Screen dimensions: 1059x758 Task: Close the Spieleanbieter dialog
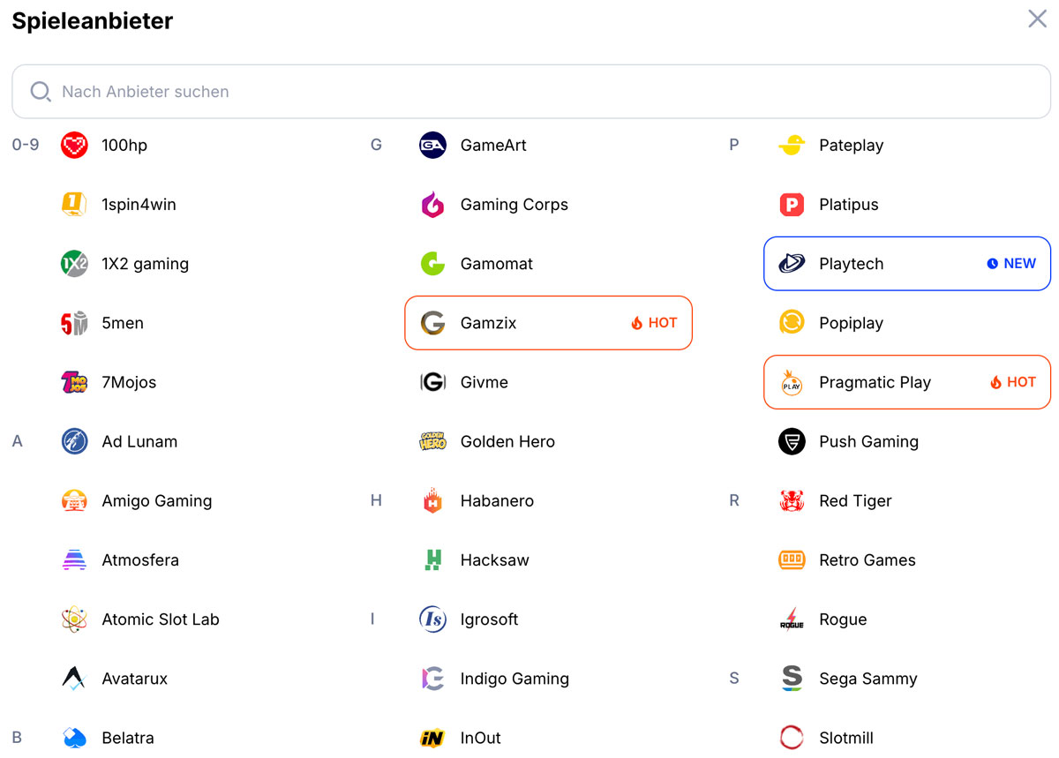click(1037, 19)
